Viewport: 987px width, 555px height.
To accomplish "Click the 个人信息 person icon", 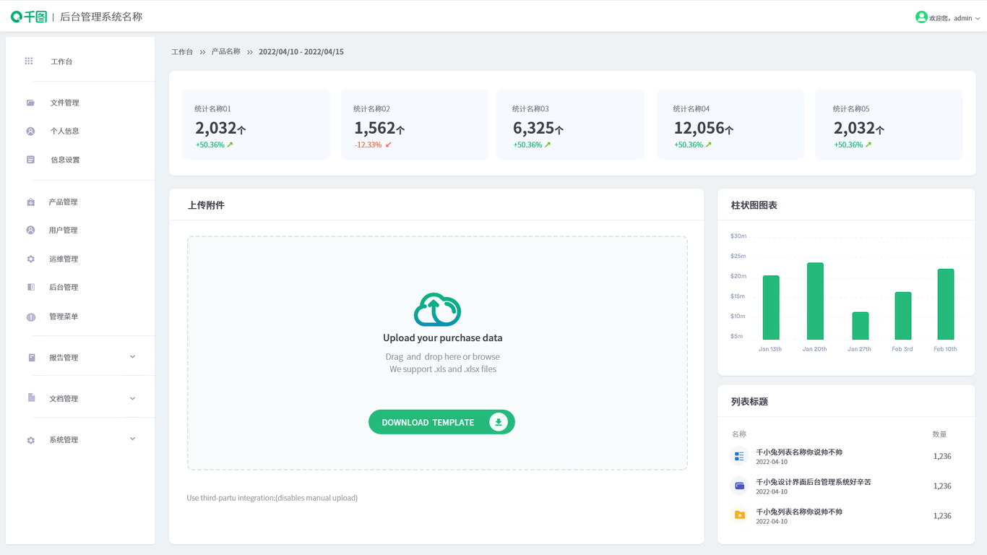I will (30, 132).
